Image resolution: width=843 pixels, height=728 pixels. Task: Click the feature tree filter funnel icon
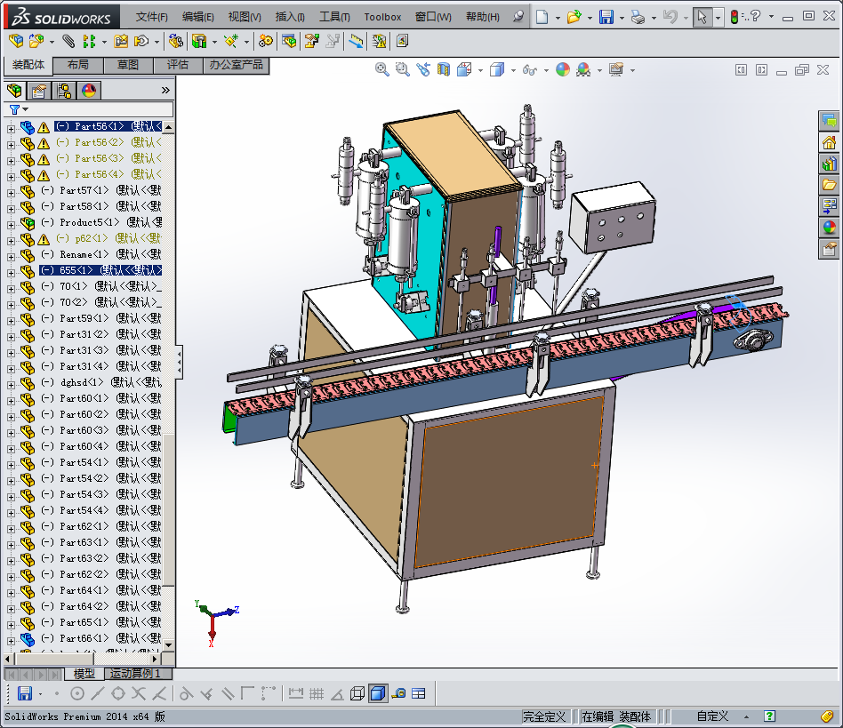pyautogui.click(x=14, y=109)
